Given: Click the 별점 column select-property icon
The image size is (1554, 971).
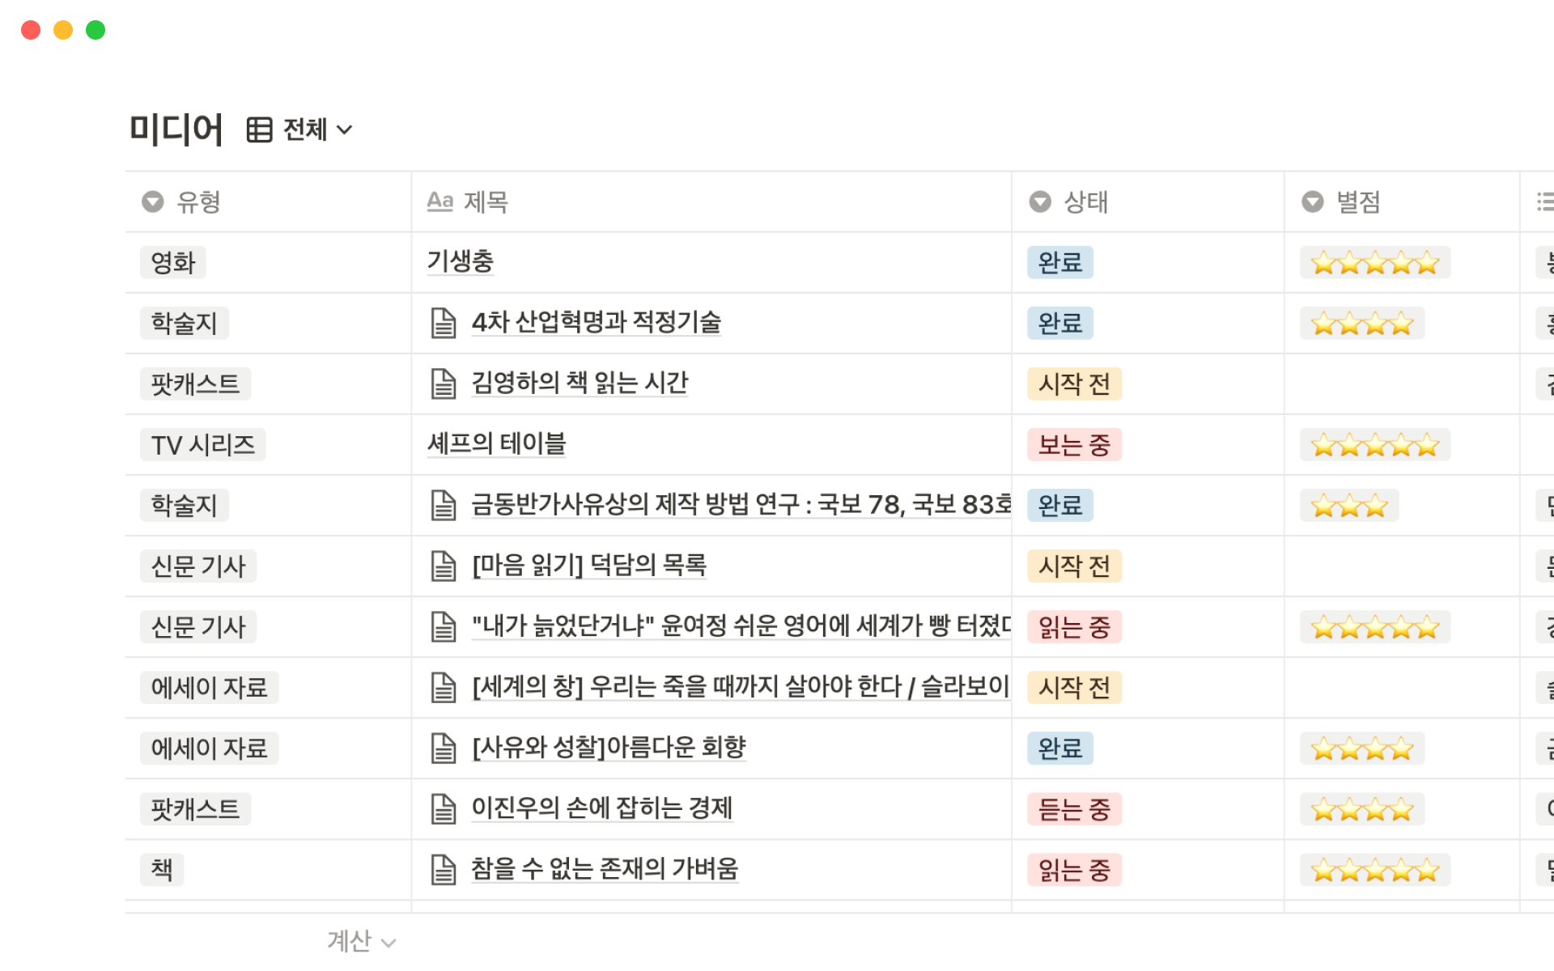Looking at the screenshot, I should point(1312,201).
